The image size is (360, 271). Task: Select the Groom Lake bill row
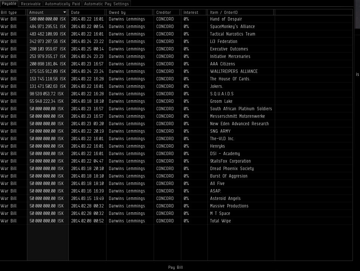[176, 101]
